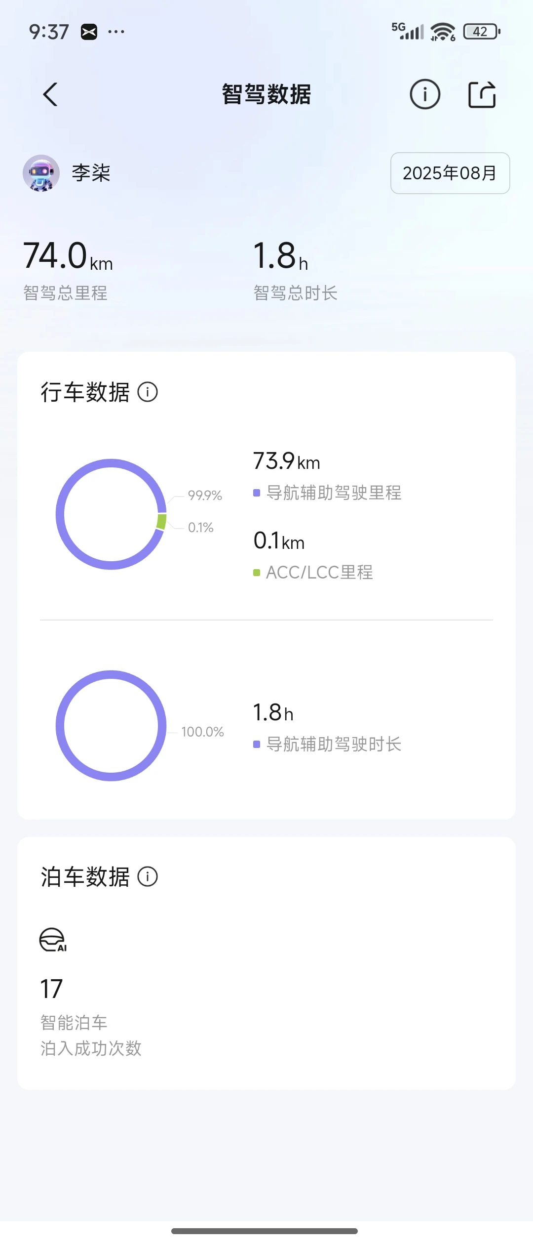
Task: Select the green ACC/LCC里程 legend marker
Action: [257, 573]
